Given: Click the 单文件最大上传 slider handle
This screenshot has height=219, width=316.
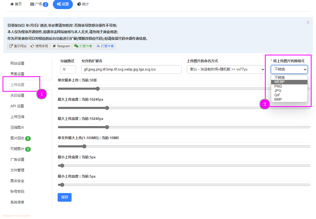Looking at the screenshot, I should tap(84, 146).
